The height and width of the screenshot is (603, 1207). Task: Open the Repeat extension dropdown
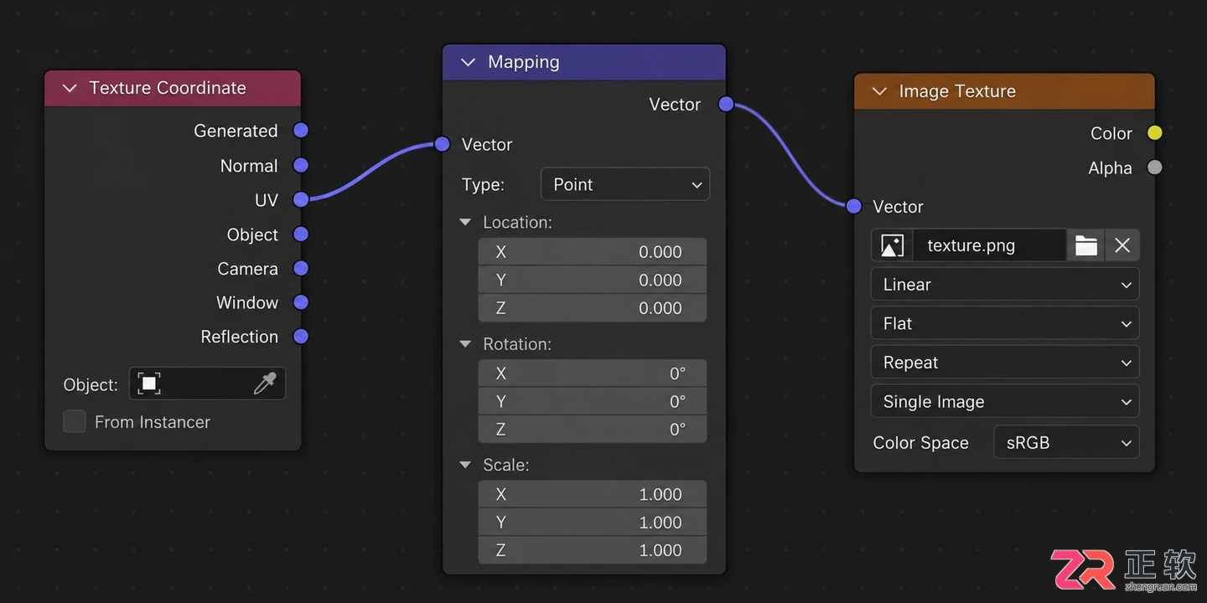click(x=1005, y=363)
